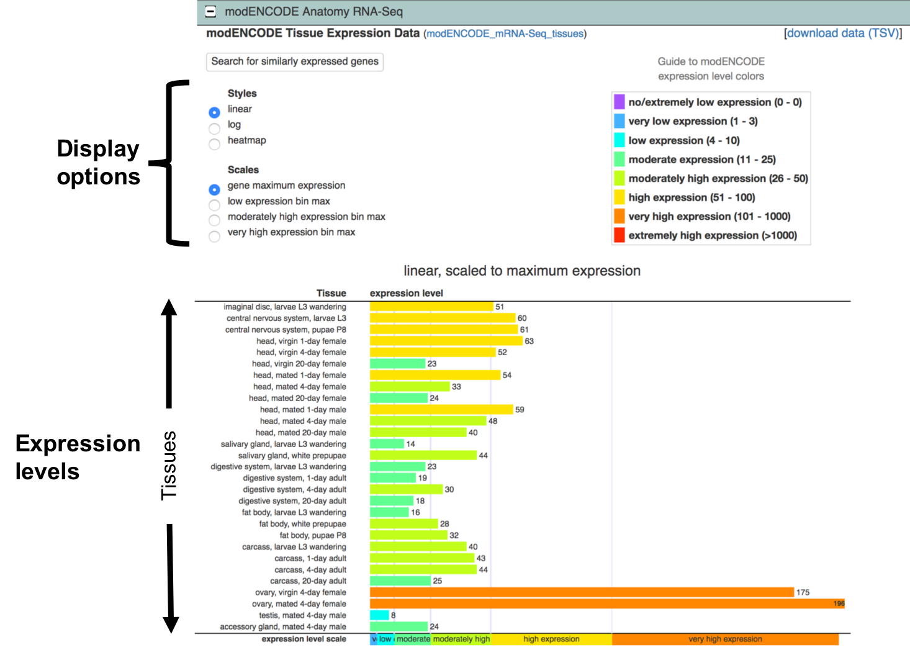
Task: Click the 'central nervous system, larvae L3' label
Action: [286, 318]
